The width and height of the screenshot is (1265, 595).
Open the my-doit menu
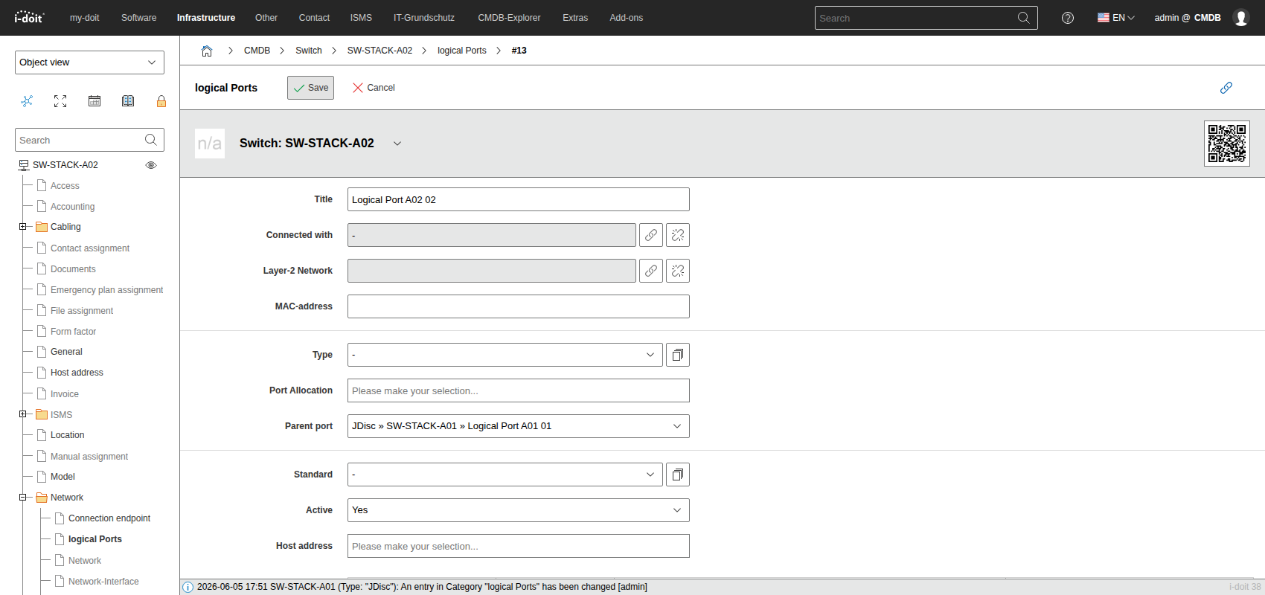tap(85, 18)
